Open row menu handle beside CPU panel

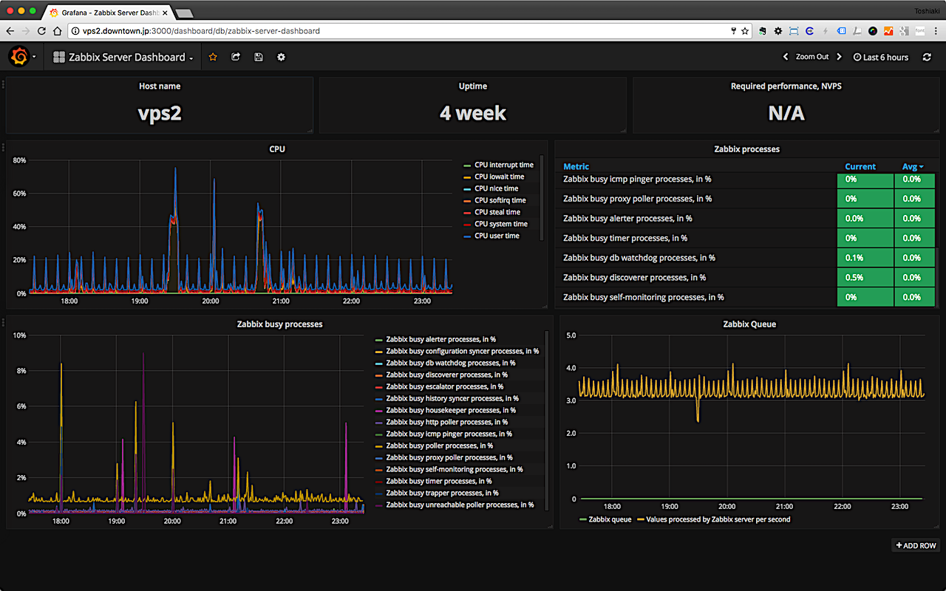[x=3, y=147]
